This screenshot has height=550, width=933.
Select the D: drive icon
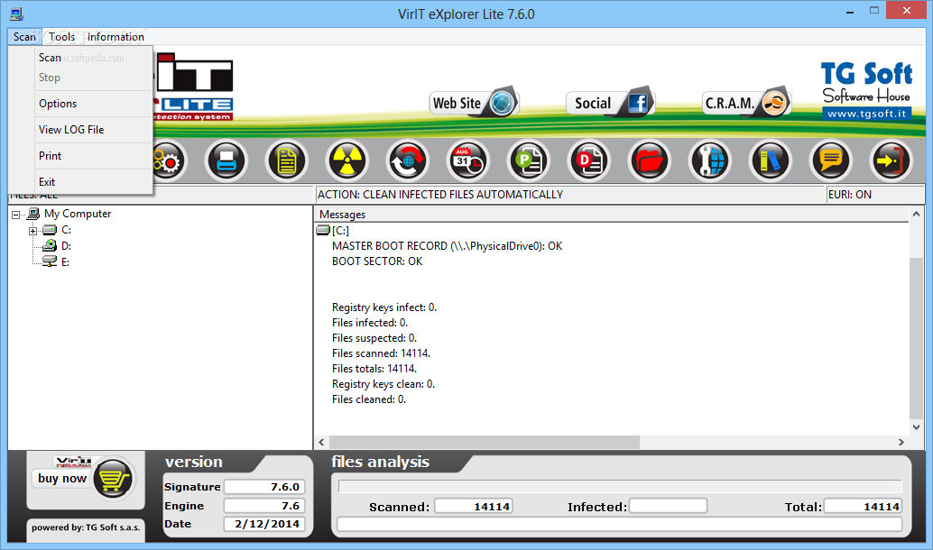tap(50, 245)
